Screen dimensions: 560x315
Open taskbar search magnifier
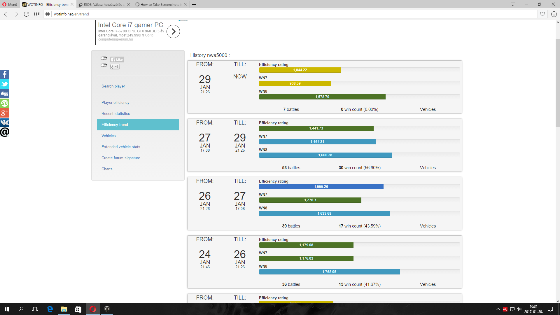point(21,309)
